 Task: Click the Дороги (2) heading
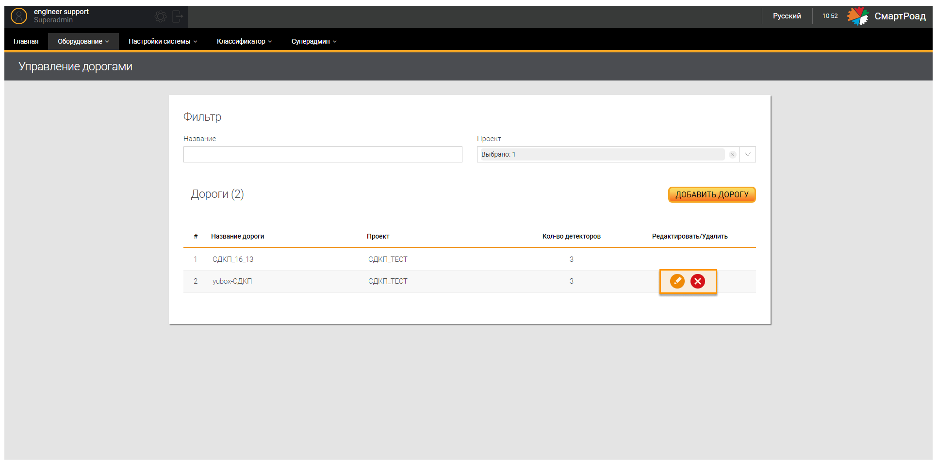[x=217, y=194]
